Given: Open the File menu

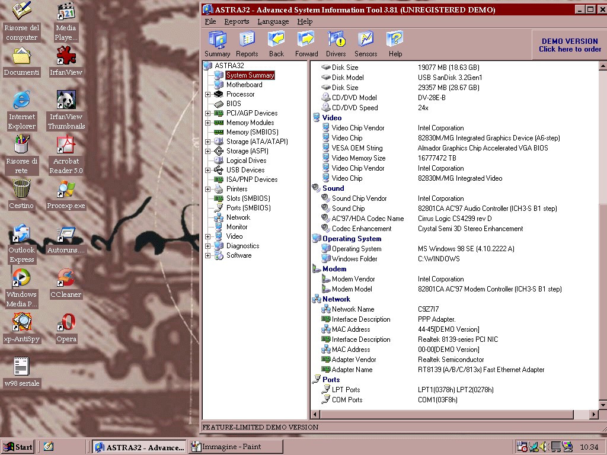Looking at the screenshot, I should [210, 21].
